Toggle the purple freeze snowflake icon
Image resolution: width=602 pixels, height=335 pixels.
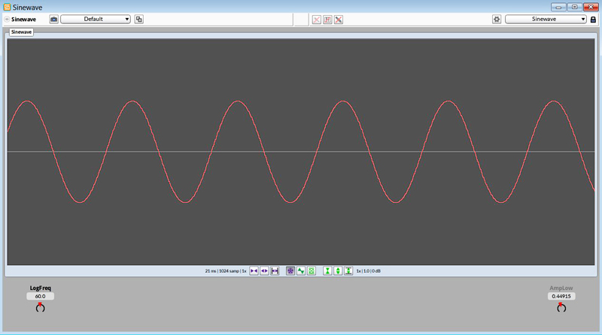pyautogui.click(x=290, y=271)
